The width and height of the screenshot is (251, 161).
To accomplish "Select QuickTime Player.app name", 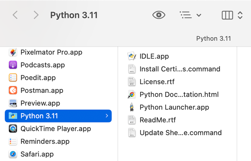I will point(56,129).
